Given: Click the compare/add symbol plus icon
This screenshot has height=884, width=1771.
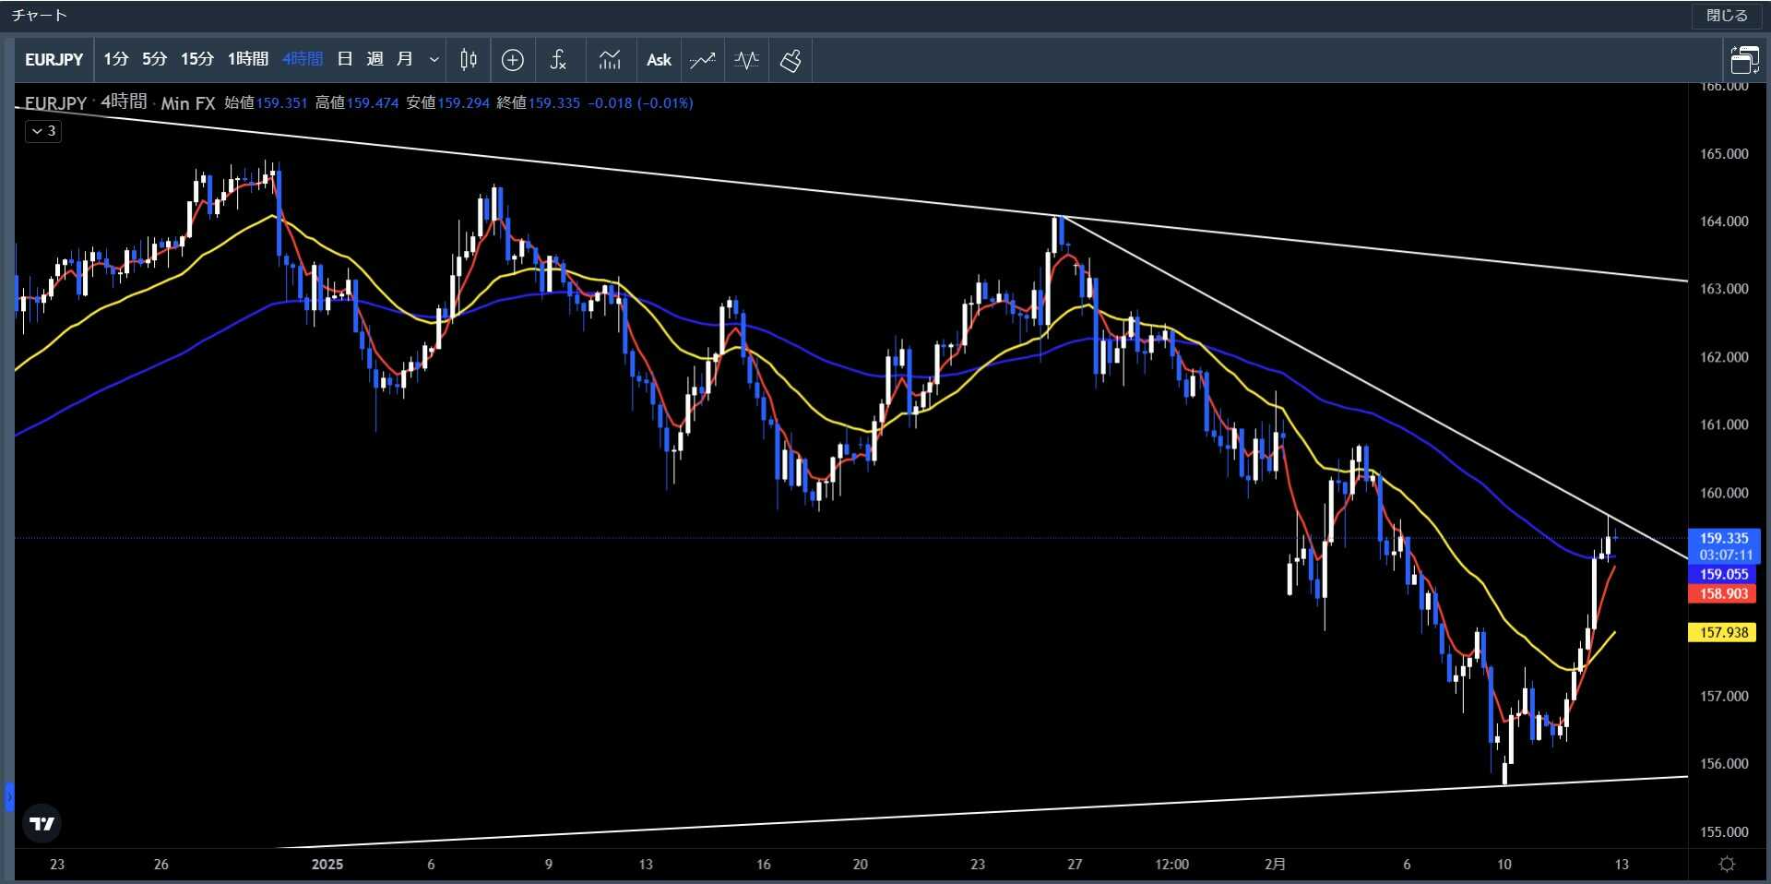Looking at the screenshot, I should 513,60.
